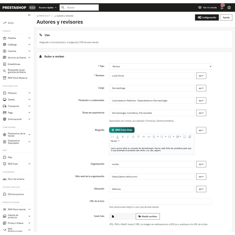Click the search magnifier icon
The height and width of the screenshot is (235, 235).
pos(63,8)
